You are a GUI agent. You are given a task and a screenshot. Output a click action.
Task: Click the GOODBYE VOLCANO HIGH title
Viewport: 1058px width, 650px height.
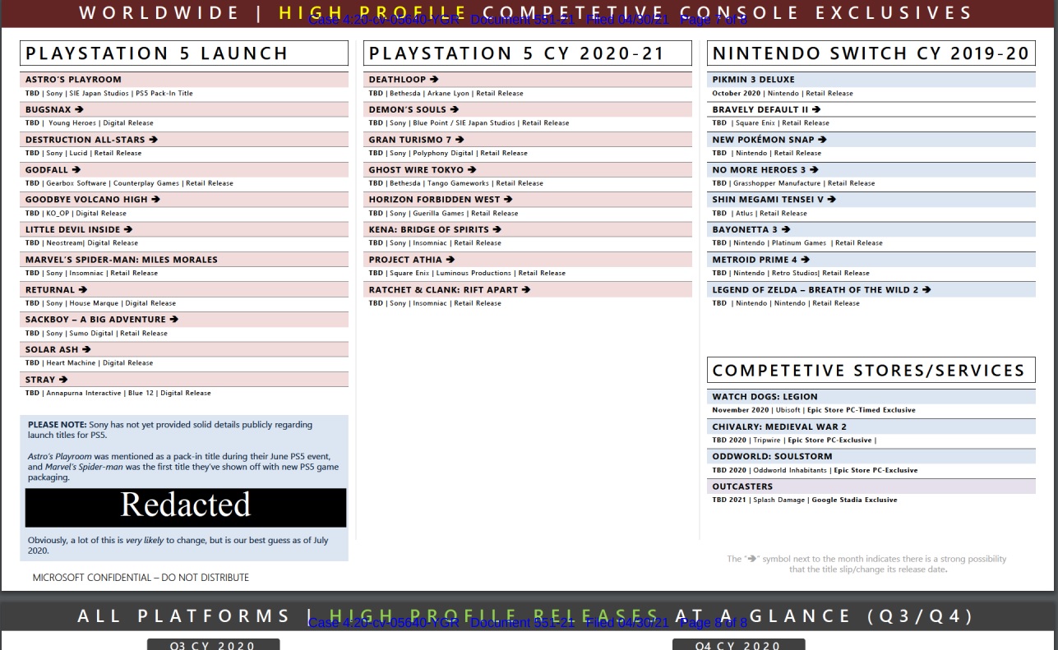tap(92, 200)
